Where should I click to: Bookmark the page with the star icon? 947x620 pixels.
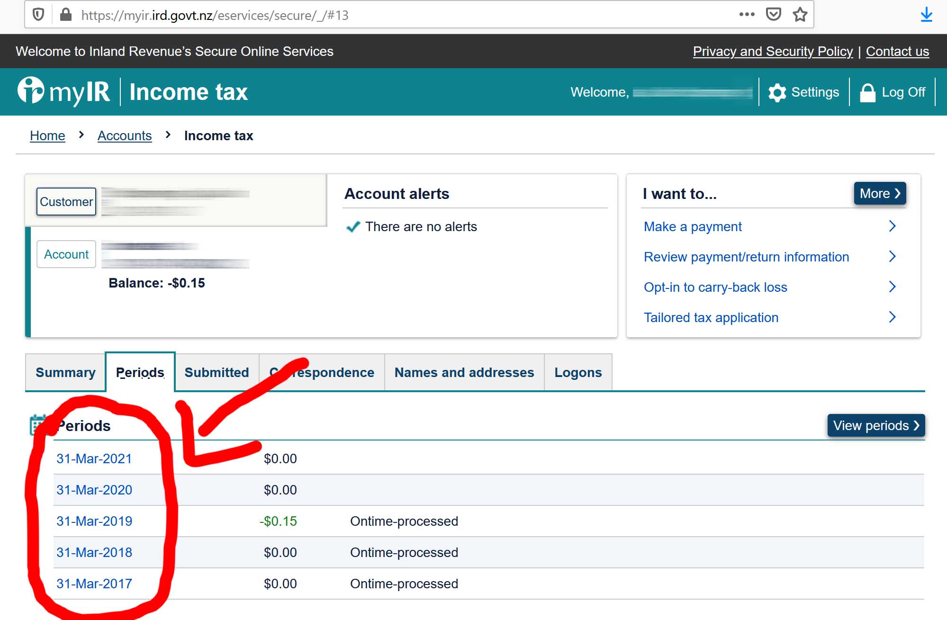(x=799, y=15)
